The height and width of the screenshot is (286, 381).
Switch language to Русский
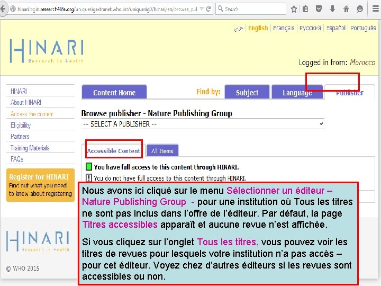310,28
